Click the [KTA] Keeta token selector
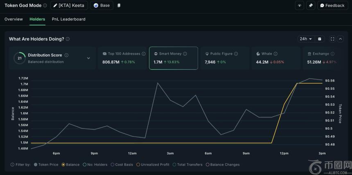The height and width of the screenshot is (175, 352). [69, 6]
